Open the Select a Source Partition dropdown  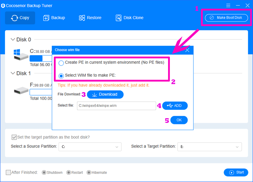(90, 147)
